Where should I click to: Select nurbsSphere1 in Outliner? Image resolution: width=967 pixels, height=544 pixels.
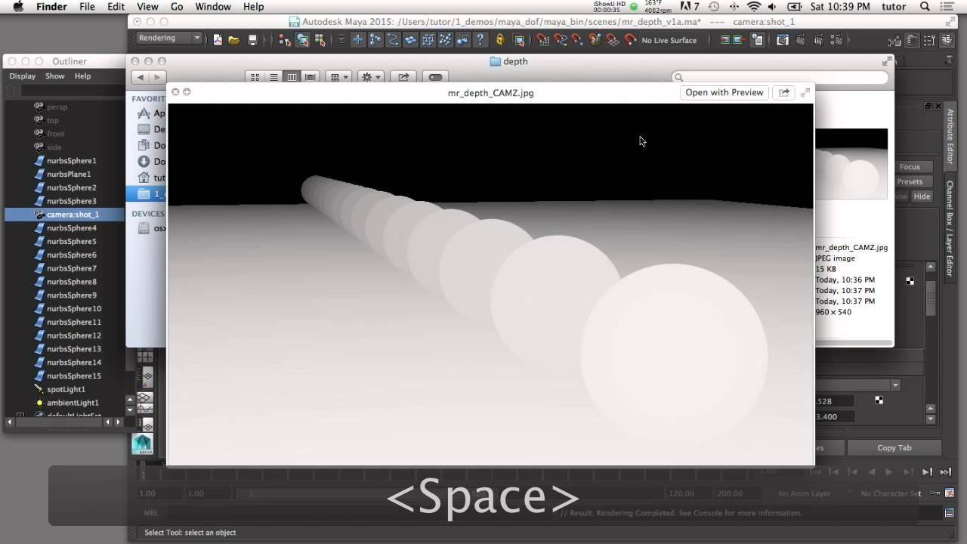pyautogui.click(x=71, y=160)
